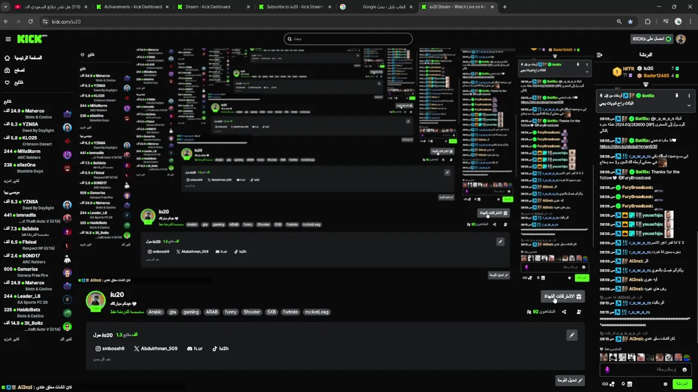Switch to the Stream - Kick Dashboard tab
Image resolution: width=698 pixels, height=392 pixels.
[x=213, y=7]
